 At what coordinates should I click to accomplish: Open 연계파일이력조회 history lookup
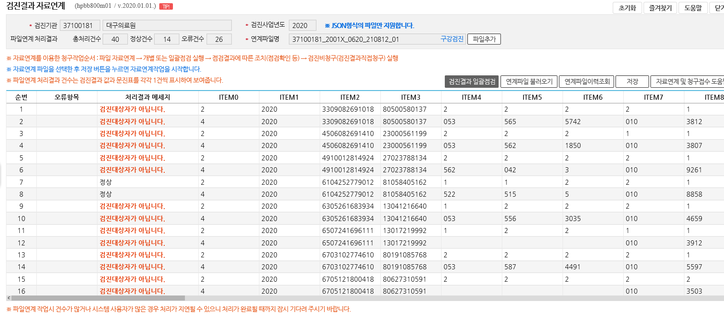tap(587, 81)
